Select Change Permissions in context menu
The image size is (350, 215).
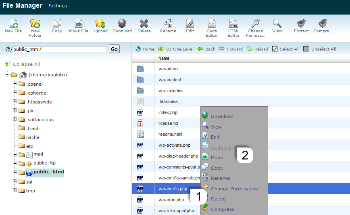tap(234, 189)
